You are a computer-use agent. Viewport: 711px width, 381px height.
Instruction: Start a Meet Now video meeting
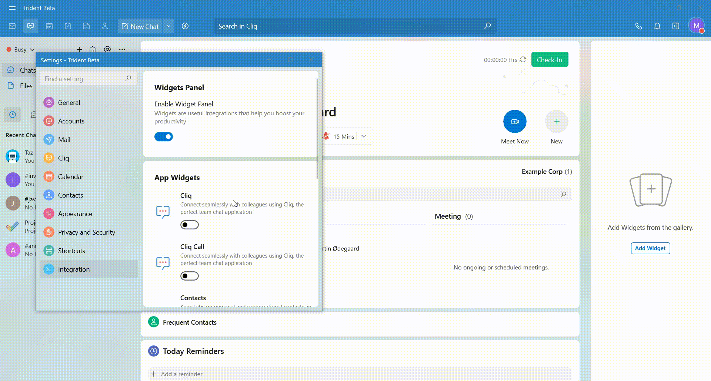tap(514, 122)
